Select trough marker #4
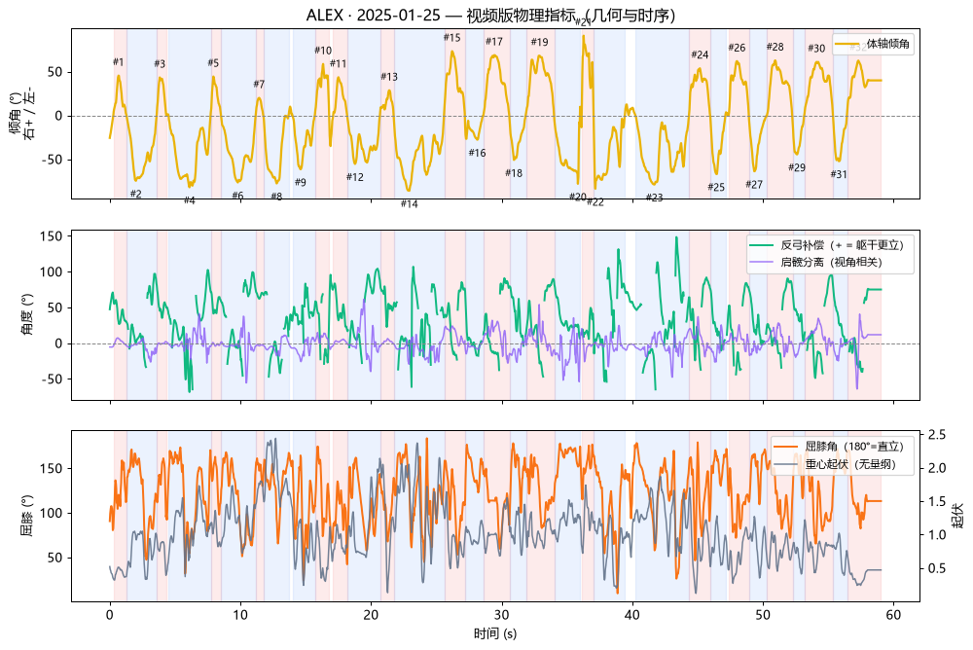 tap(190, 200)
